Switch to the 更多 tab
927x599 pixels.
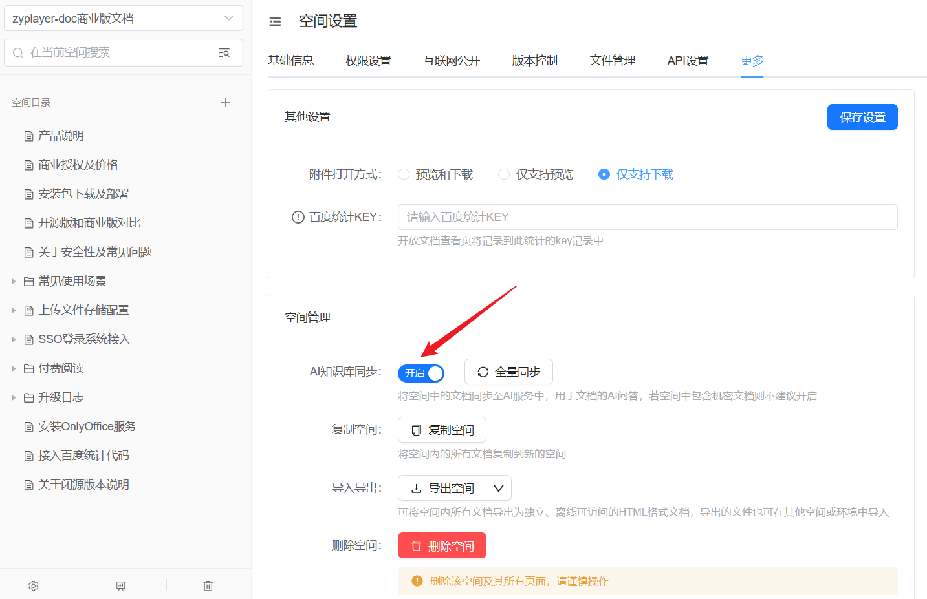click(752, 61)
